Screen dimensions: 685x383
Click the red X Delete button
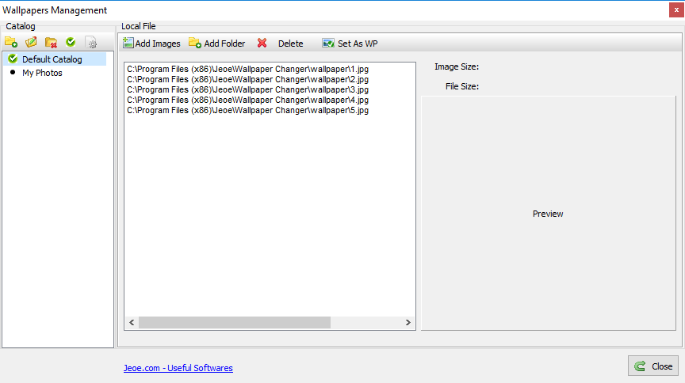[280, 44]
